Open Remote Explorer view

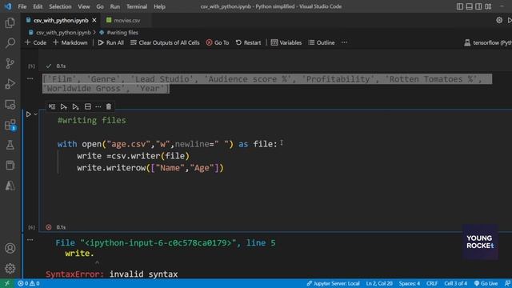10,105
